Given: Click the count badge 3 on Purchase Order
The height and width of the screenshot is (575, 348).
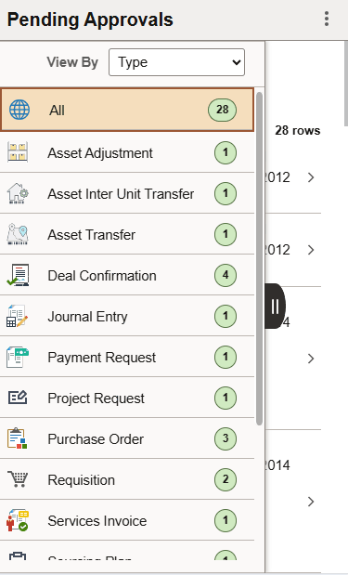Looking at the screenshot, I should [x=226, y=438].
